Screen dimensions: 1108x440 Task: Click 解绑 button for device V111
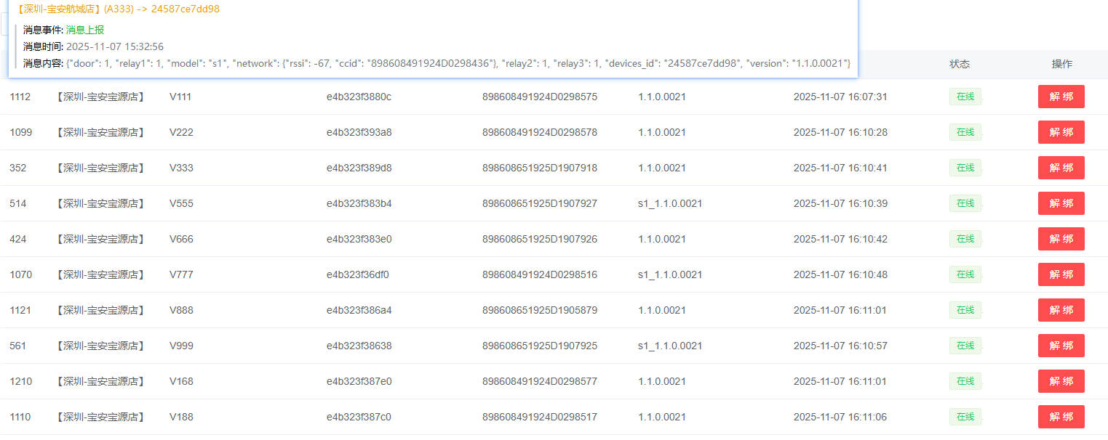coord(1061,97)
